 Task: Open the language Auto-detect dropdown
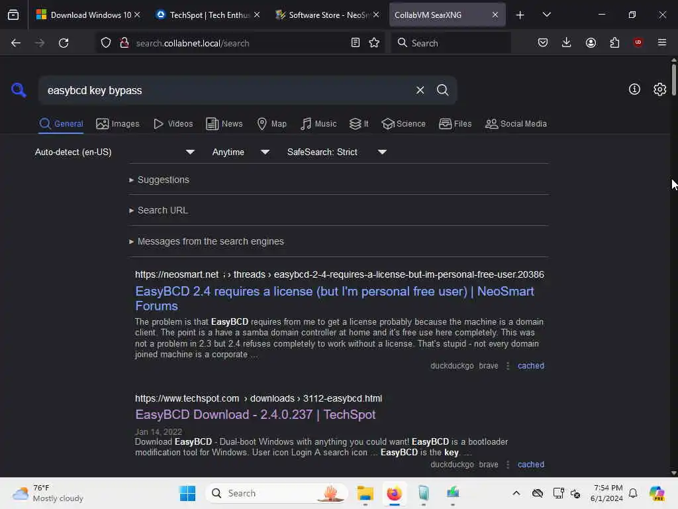115,152
